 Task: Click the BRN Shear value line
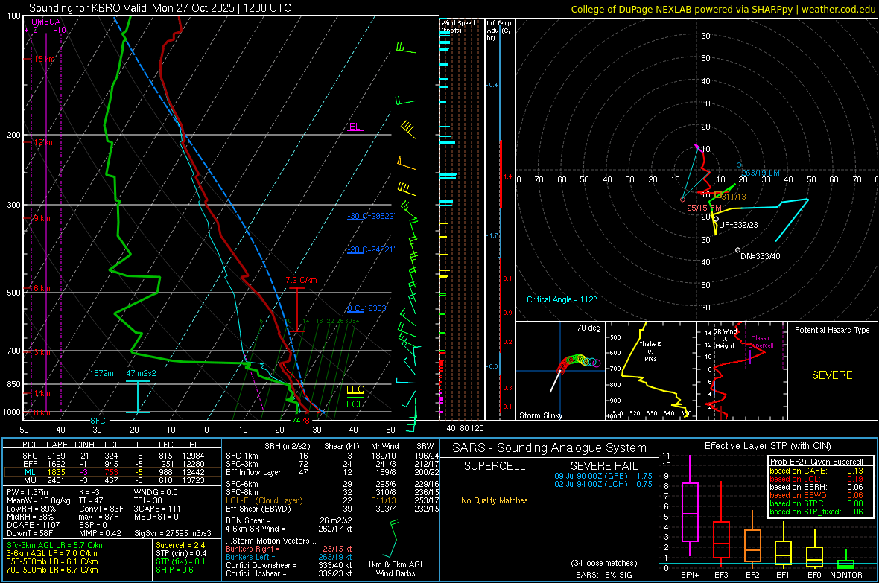(x=289, y=520)
